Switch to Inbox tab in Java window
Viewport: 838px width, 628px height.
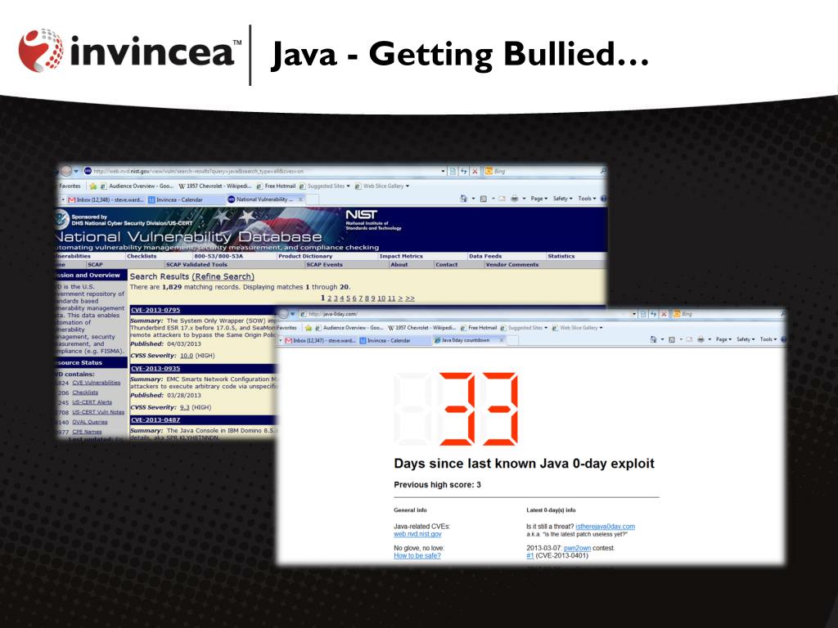320,341
